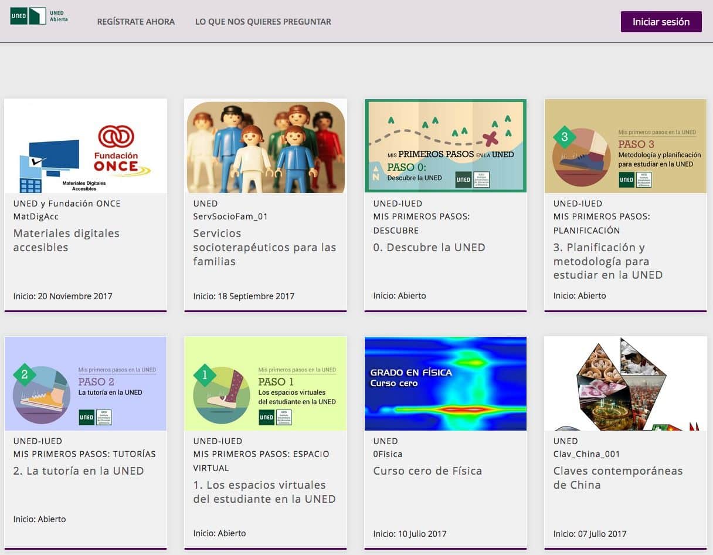The height and width of the screenshot is (555, 713).
Task: Open the Curso cero de Física title
Action: click(427, 471)
